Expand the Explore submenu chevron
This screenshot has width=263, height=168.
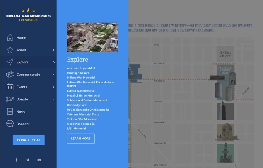click(54, 62)
